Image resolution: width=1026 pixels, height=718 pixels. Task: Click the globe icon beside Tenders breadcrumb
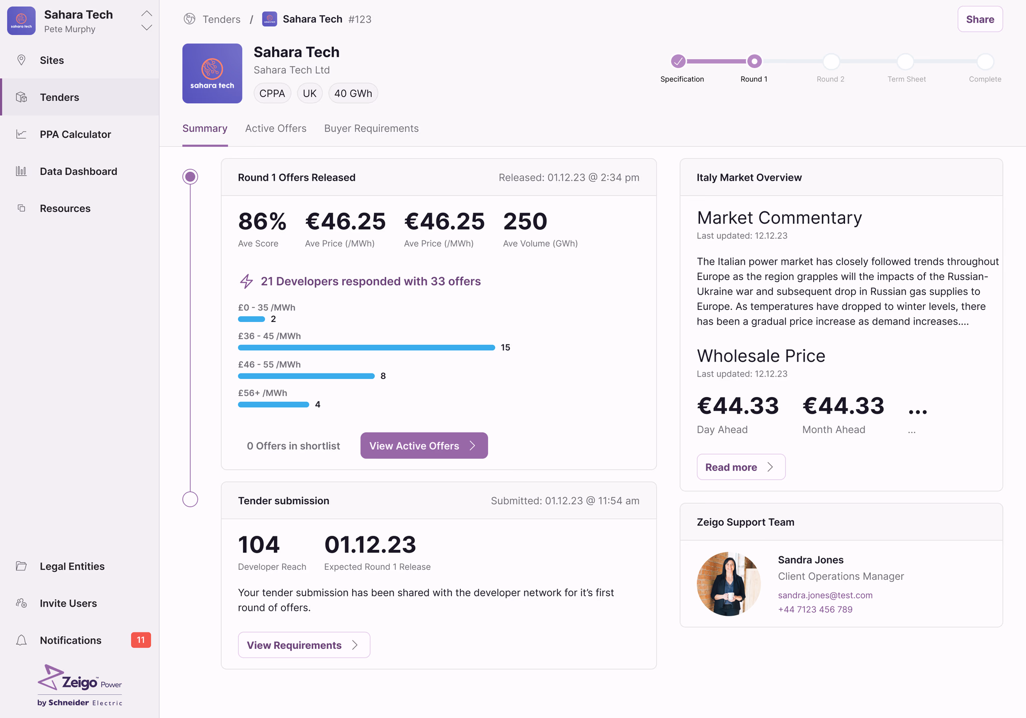189,19
